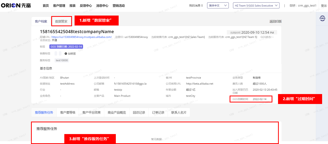The image size is (328, 144).
Task: Click the email fc15816554251610@ggo.la
Action: coord(130,84)
